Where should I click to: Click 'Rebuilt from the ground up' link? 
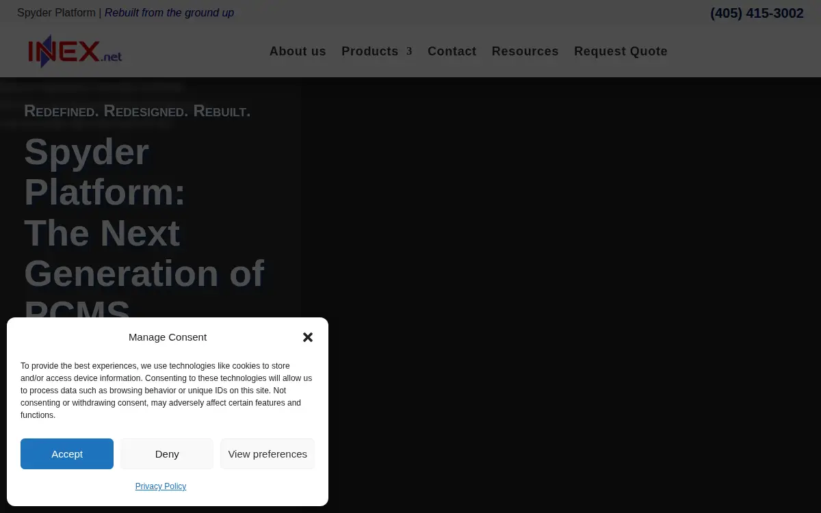click(x=169, y=13)
